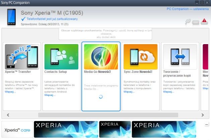
Task: Collapse the Xperia banner panel with minus button
Action: [x=207, y=125]
